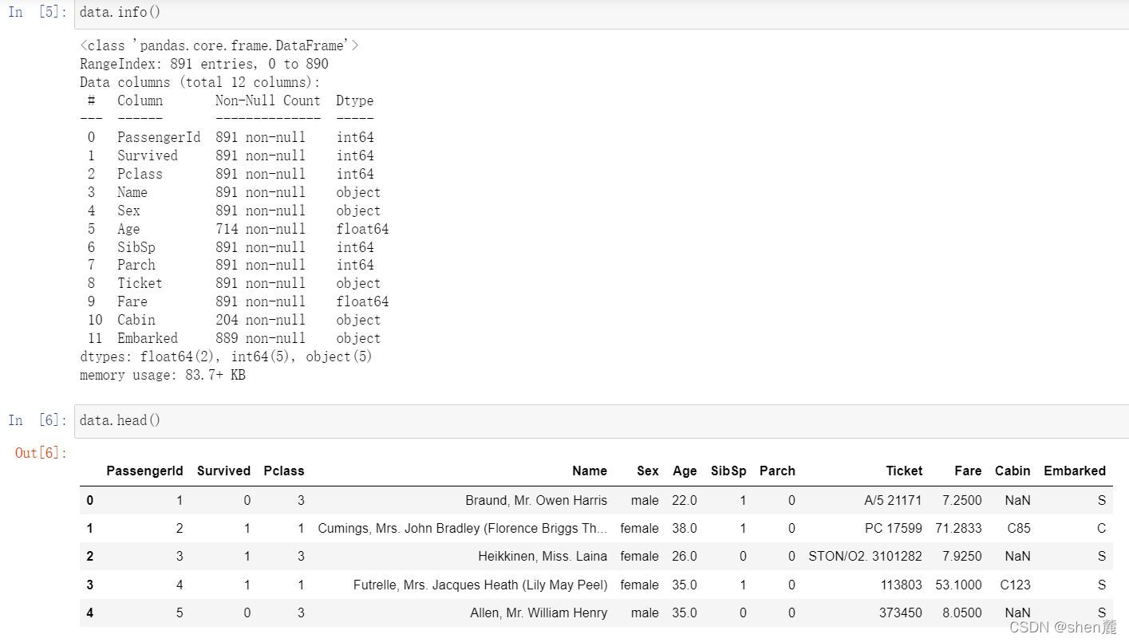Click the 'Age 714 non-null' info row

(x=238, y=229)
